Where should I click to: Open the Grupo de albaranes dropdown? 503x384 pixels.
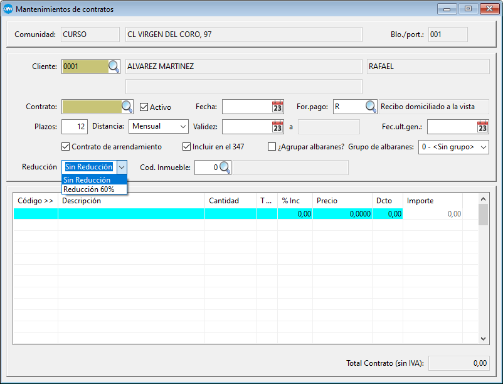tap(482, 147)
